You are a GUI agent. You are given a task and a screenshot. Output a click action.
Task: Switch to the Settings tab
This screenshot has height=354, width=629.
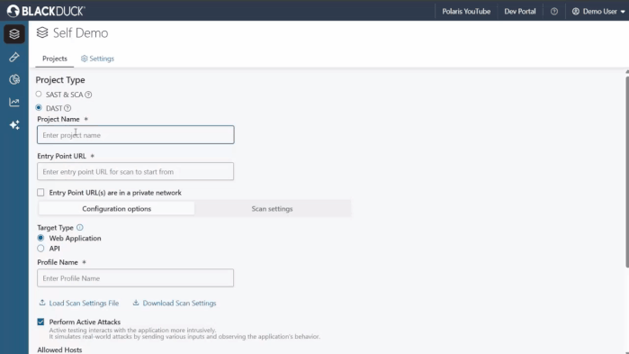tap(97, 59)
